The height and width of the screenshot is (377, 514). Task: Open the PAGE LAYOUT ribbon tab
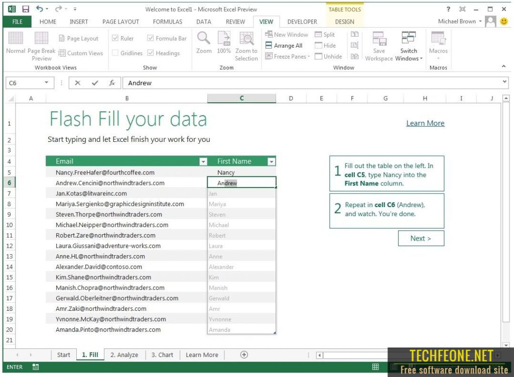[120, 22]
